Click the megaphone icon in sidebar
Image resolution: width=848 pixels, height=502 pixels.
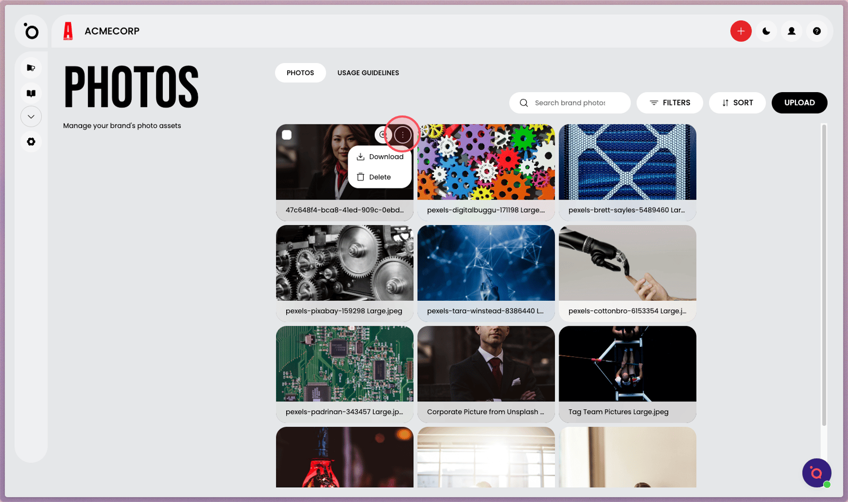click(31, 68)
